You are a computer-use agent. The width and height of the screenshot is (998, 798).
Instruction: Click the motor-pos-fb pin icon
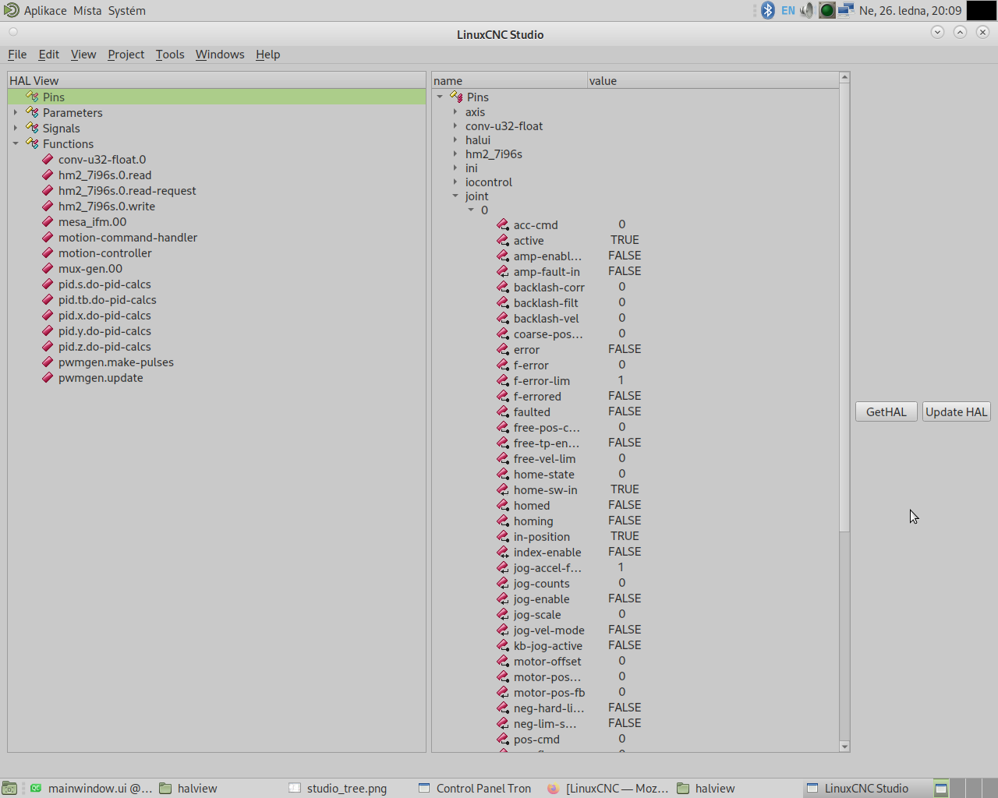503,692
